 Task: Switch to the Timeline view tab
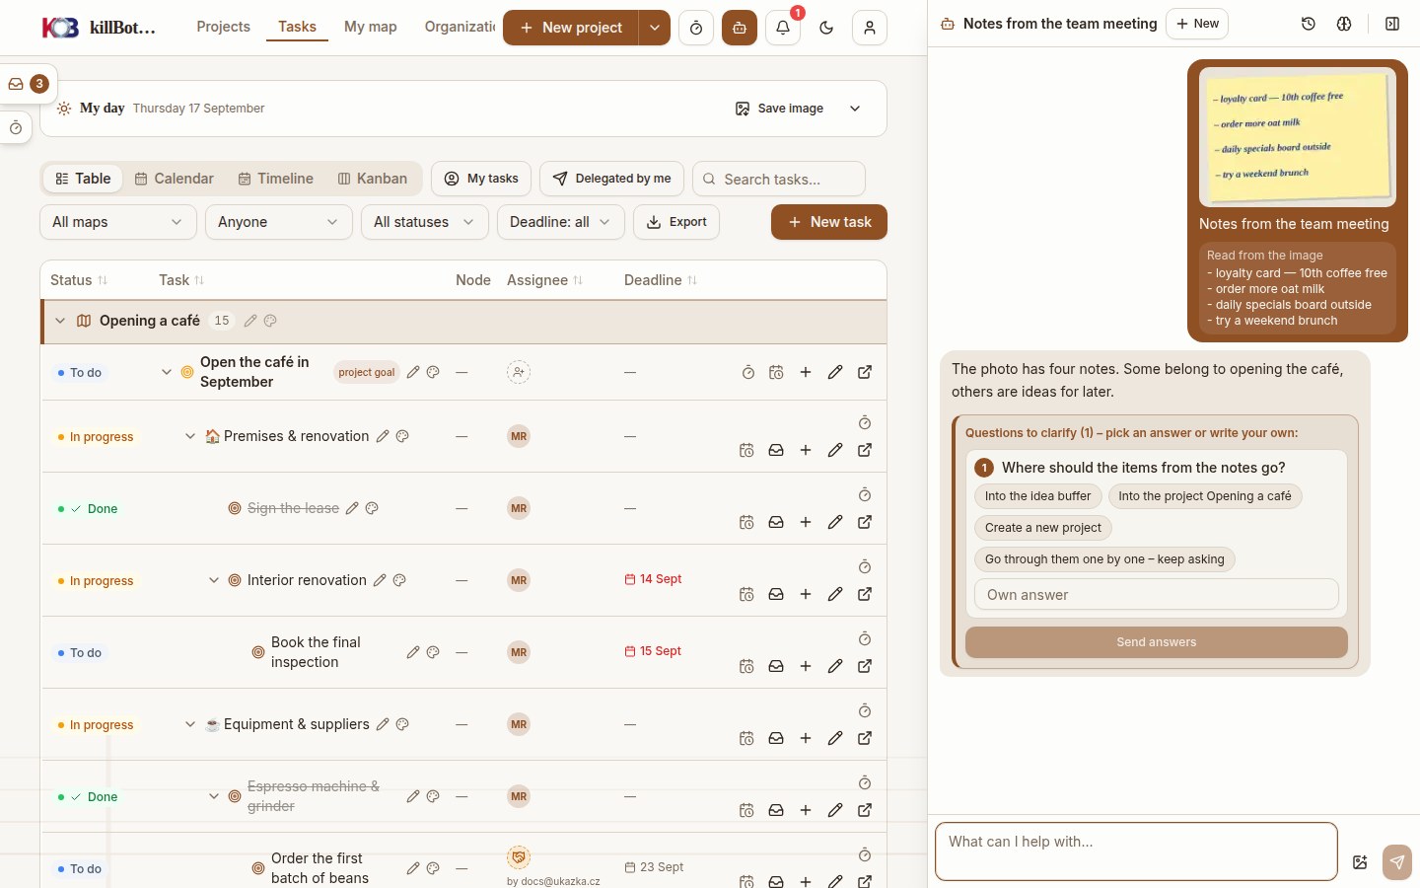[x=276, y=179]
